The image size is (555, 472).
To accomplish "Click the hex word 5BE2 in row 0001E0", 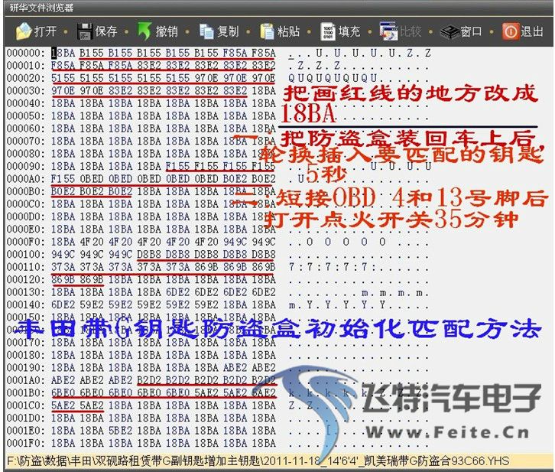I will pos(120,431).
